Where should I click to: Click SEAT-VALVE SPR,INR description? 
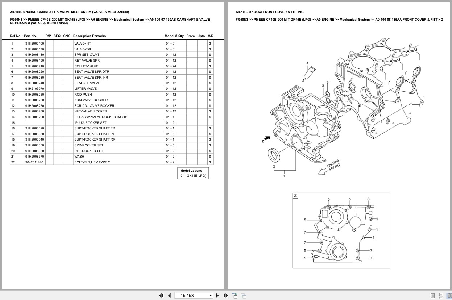coord(91,78)
